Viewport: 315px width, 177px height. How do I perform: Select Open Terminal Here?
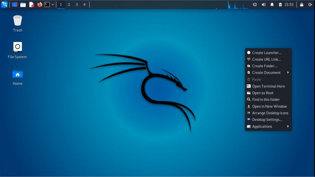click(268, 86)
